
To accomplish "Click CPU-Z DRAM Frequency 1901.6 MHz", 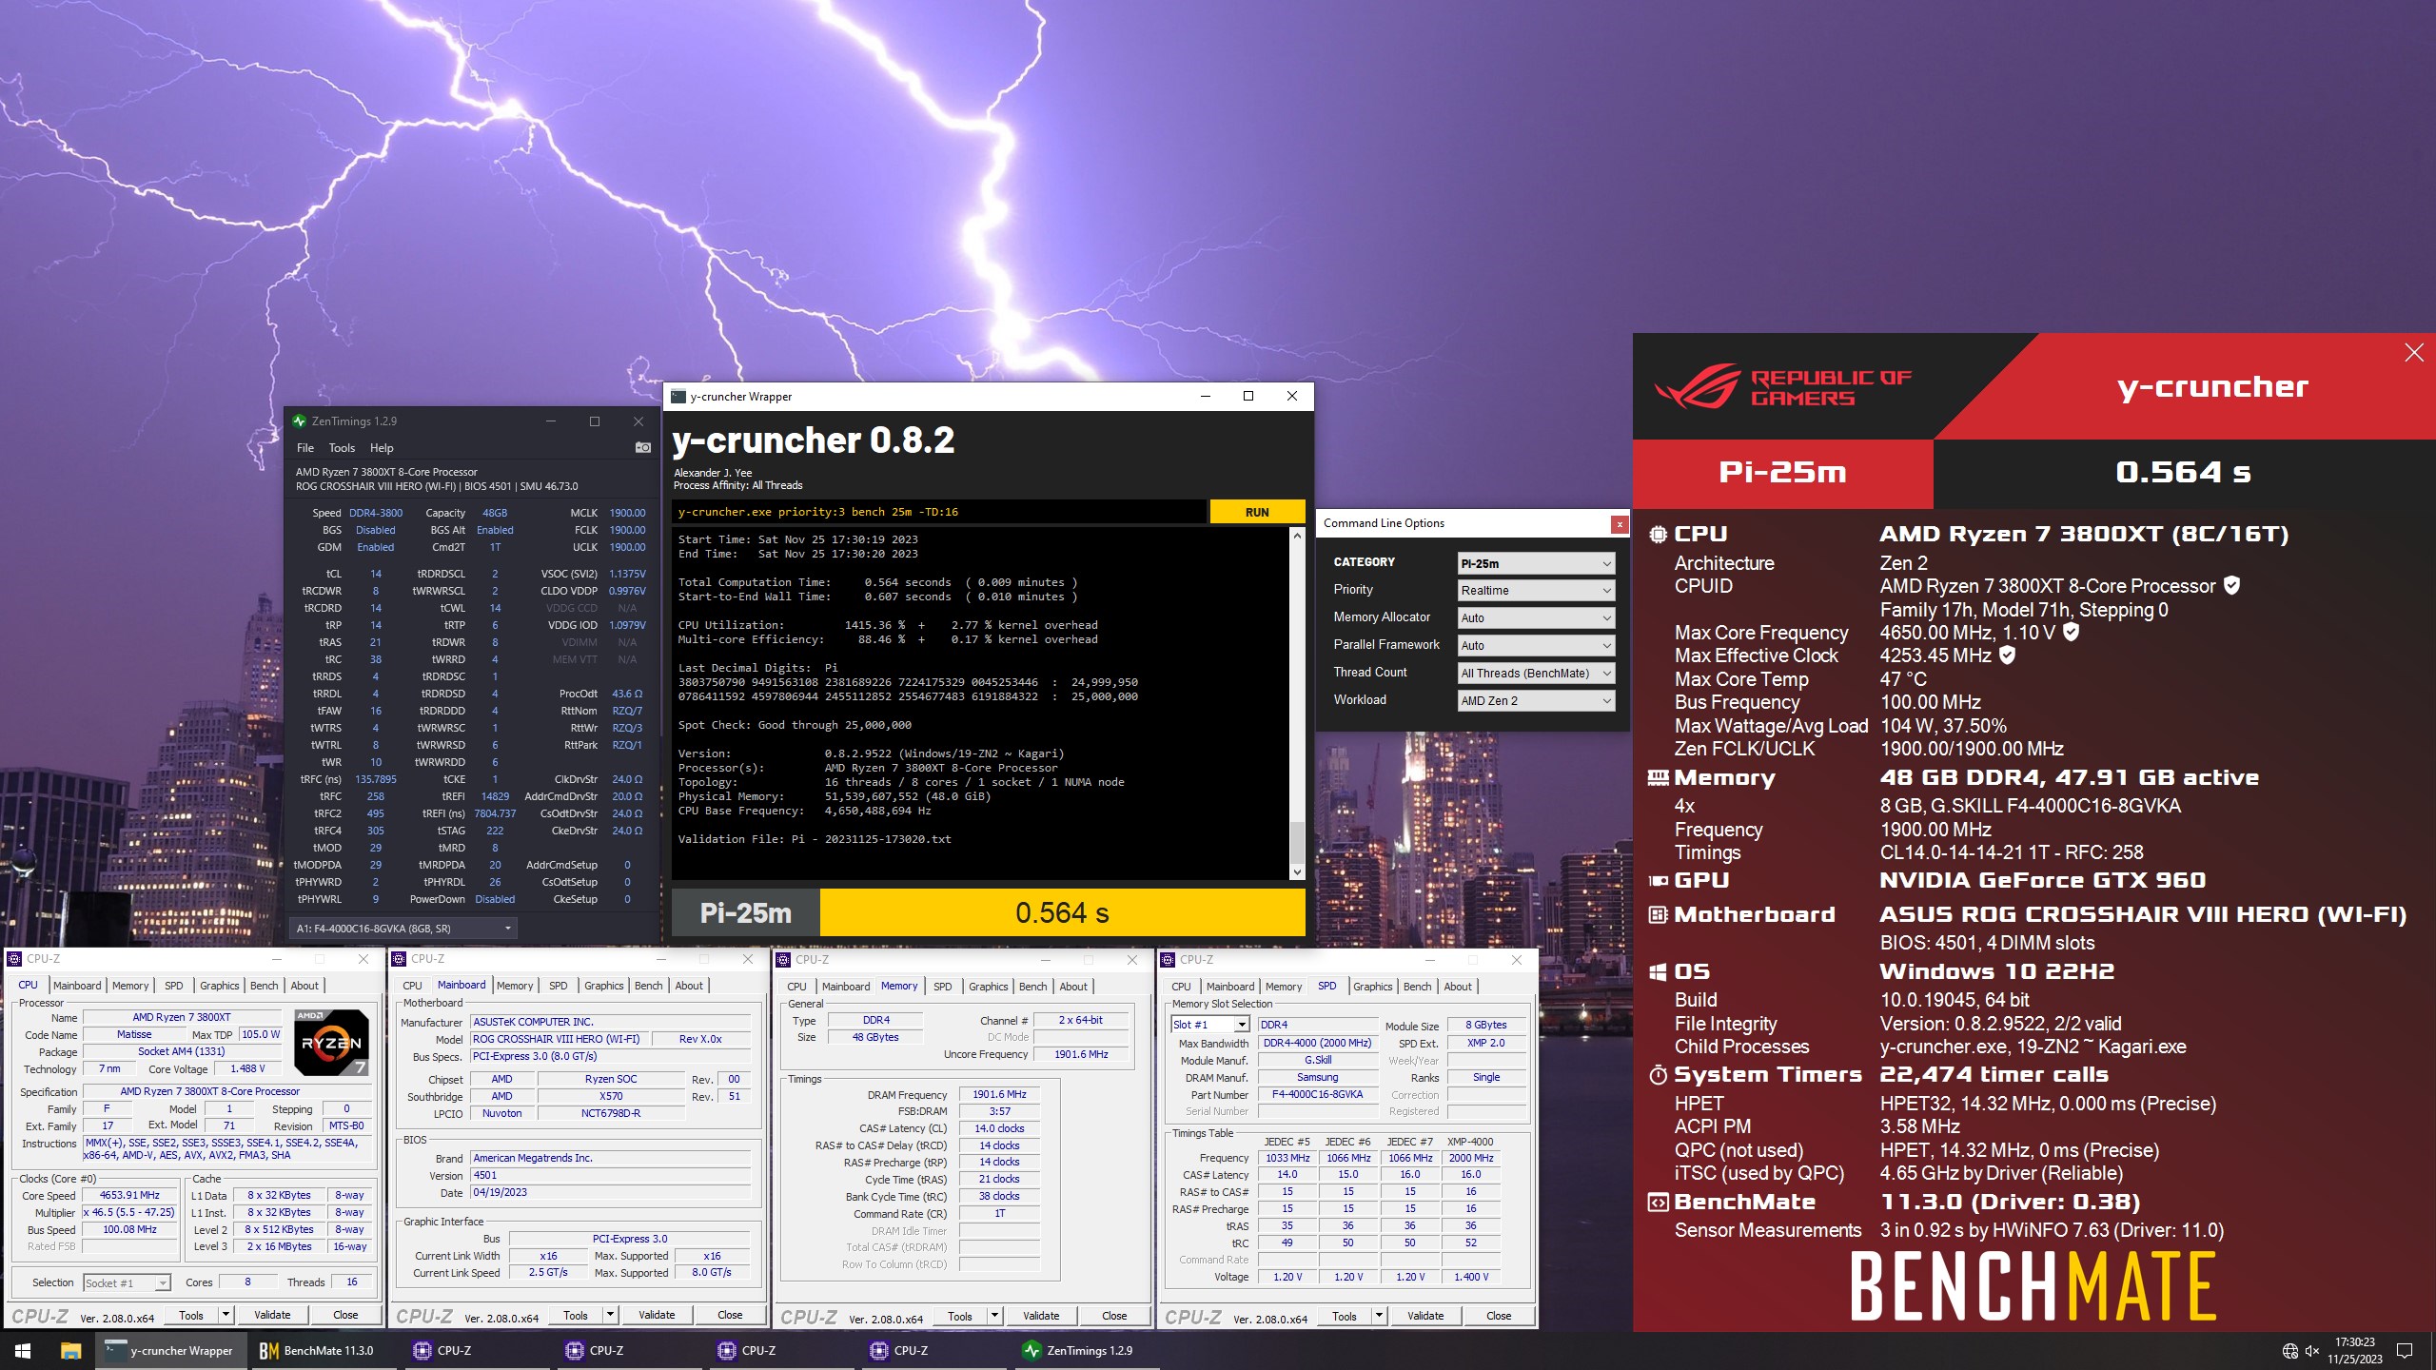I will pos(999,1095).
